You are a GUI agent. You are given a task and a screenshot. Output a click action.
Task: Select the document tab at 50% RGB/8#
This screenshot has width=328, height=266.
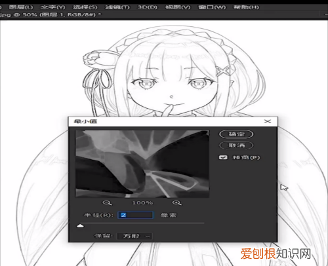[x=51, y=15]
